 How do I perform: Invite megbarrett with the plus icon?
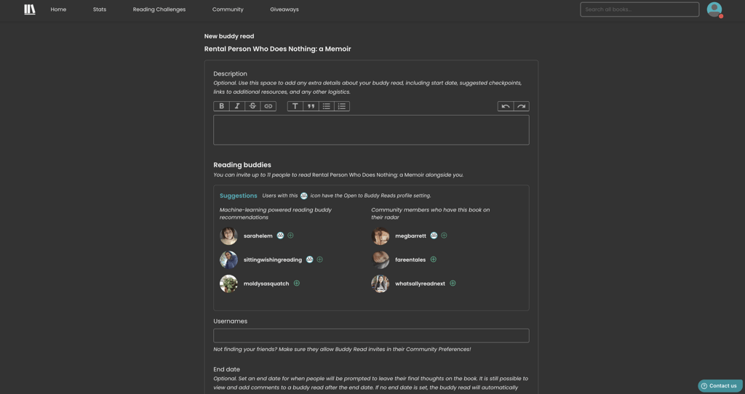coord(444,236)
